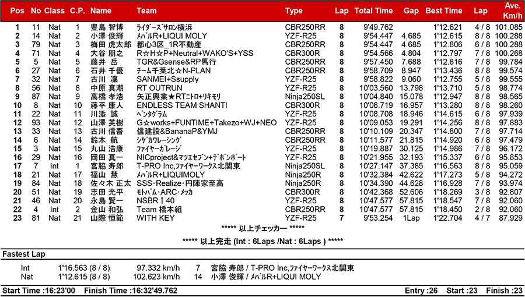The image size is (525, 297).
Task: Click the 'Ave. Km/h' column header
Action: click(513, 10)
